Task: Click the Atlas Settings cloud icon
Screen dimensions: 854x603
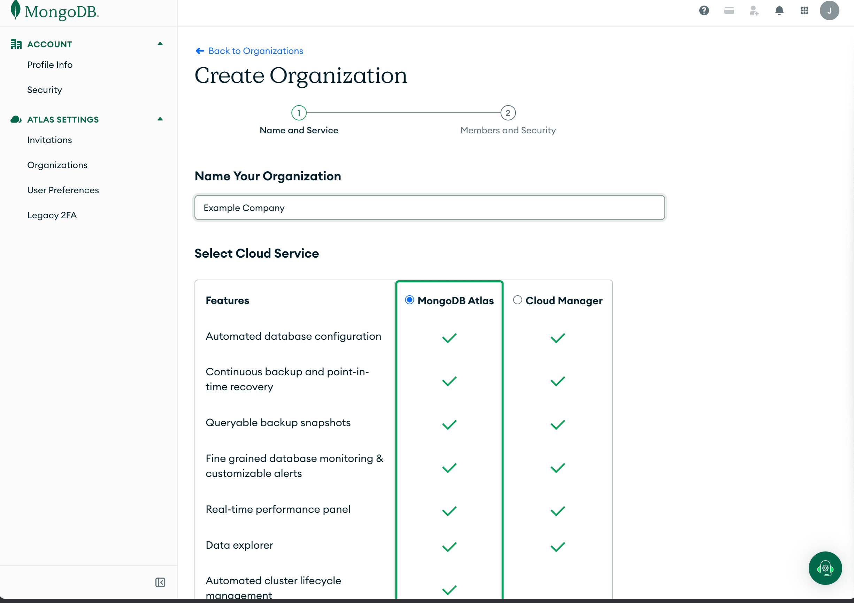Action: point(16,119)
